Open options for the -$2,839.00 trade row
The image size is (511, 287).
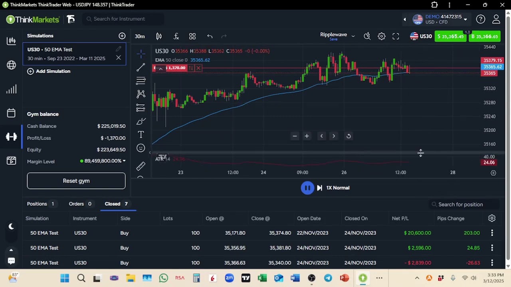pos(492,263)
